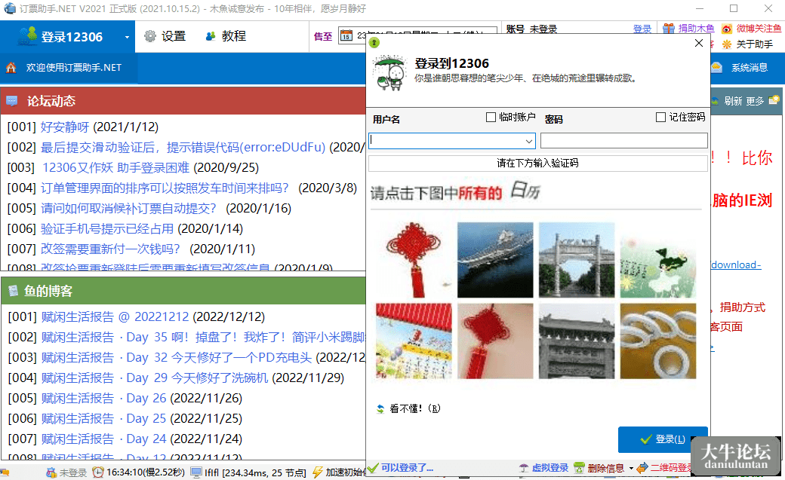Select the captcha image of the colorful calendar
Image resolution: width=785 pixels, height=480 pixels.
(x=414, y=341)
